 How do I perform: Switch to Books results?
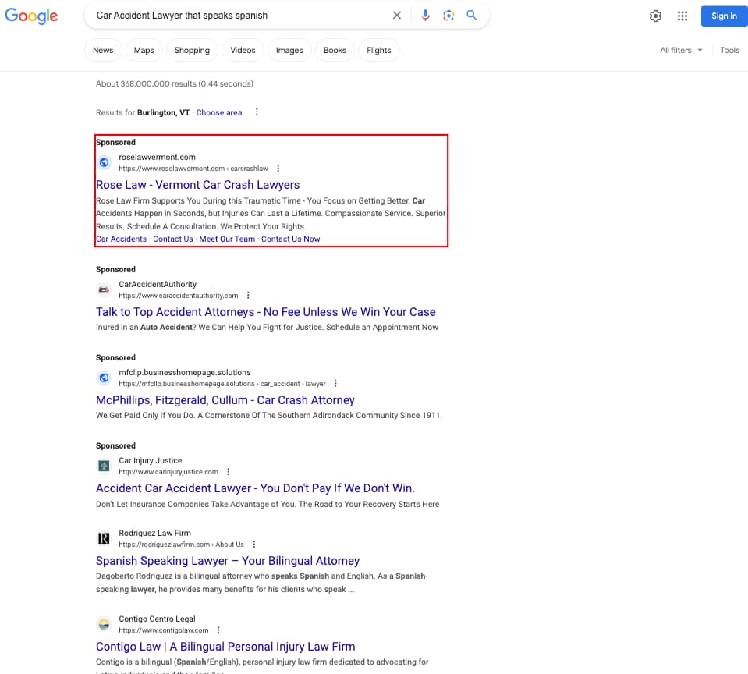coord(335,50)
